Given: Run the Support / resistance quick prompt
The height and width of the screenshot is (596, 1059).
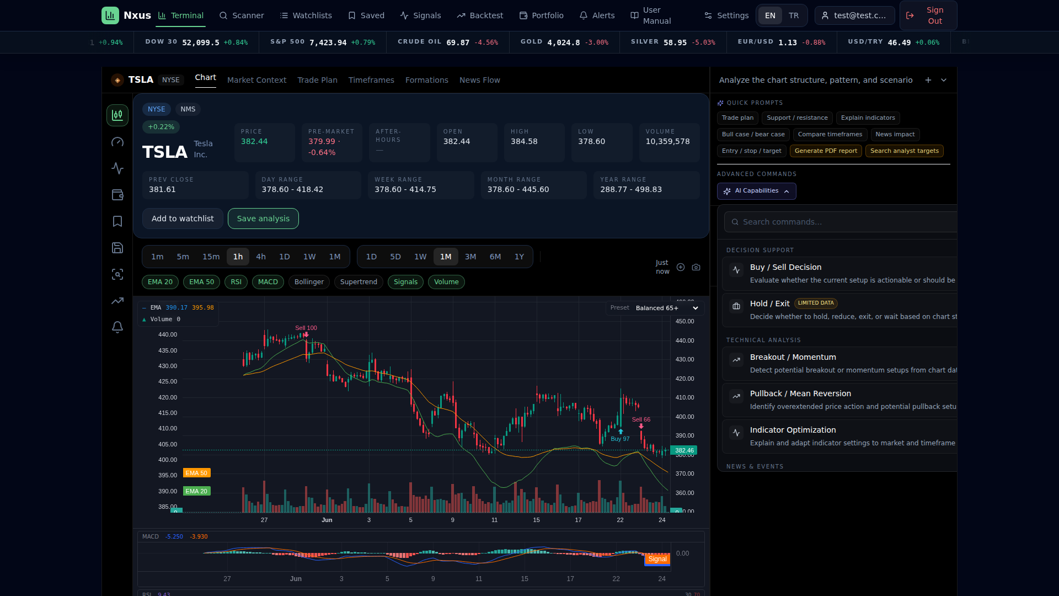Looking at the screenshot, I should coord(797,118).
